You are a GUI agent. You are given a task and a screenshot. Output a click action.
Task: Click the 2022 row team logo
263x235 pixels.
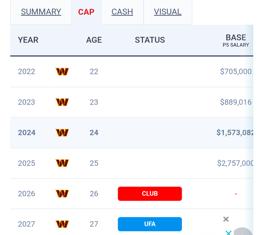[x=62, y=72]
